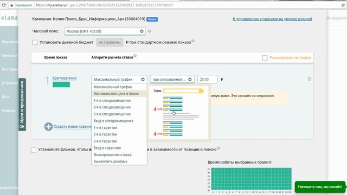Screen dimensions: 347x195
Task: Open 'Инструменты' in the left sidebar
Action: click(x=10, y=69)
